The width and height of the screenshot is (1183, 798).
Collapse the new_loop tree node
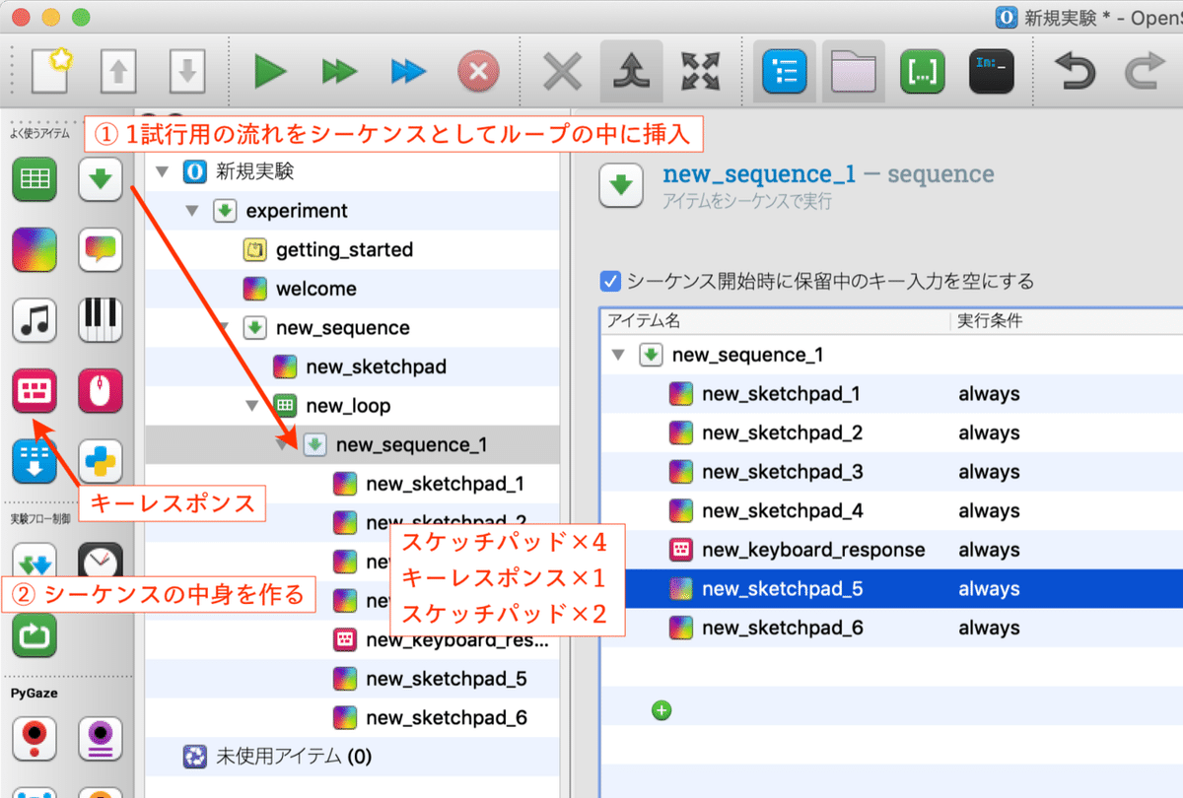[x=253, y=406]
